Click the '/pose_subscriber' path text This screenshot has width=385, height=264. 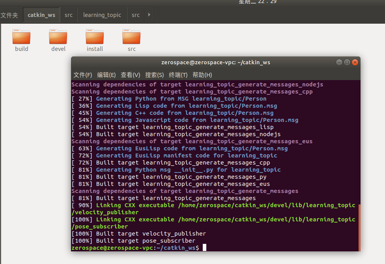coord(100,227)
